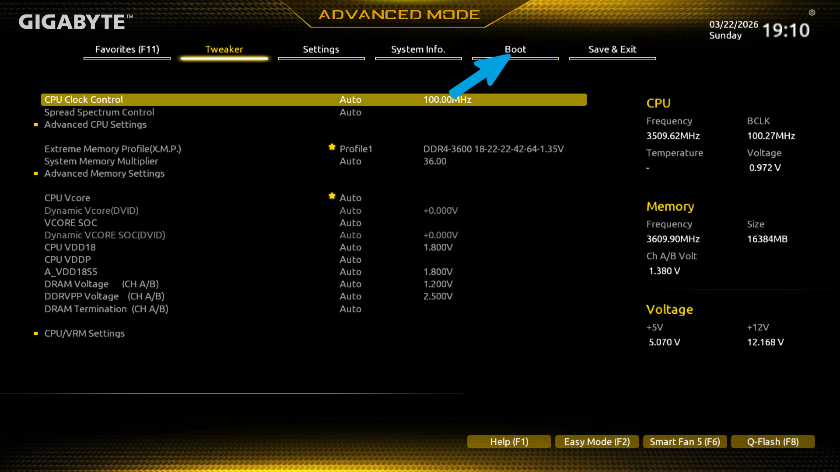This screenshot has height=472, width=840.
Task: Expand Advanced CPU Settings submenu
Action: [x=95, y=125]
